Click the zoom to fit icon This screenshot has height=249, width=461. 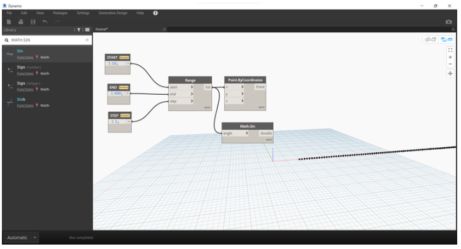[x=450, y=51]
